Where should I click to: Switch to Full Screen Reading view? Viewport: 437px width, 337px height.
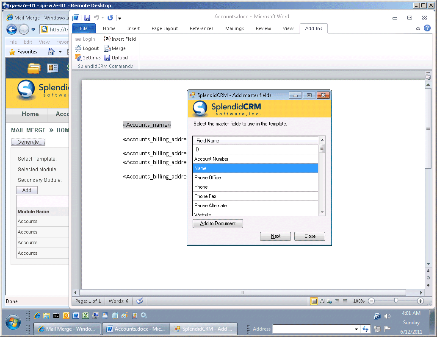pos(322,301)
